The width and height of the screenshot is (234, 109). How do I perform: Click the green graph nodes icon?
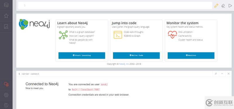point(63,35)
